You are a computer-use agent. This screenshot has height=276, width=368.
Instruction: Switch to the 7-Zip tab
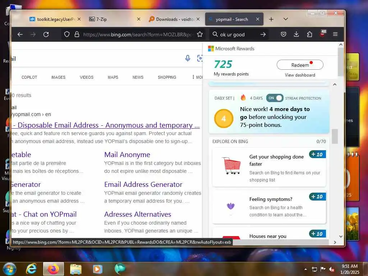(115, 19)
